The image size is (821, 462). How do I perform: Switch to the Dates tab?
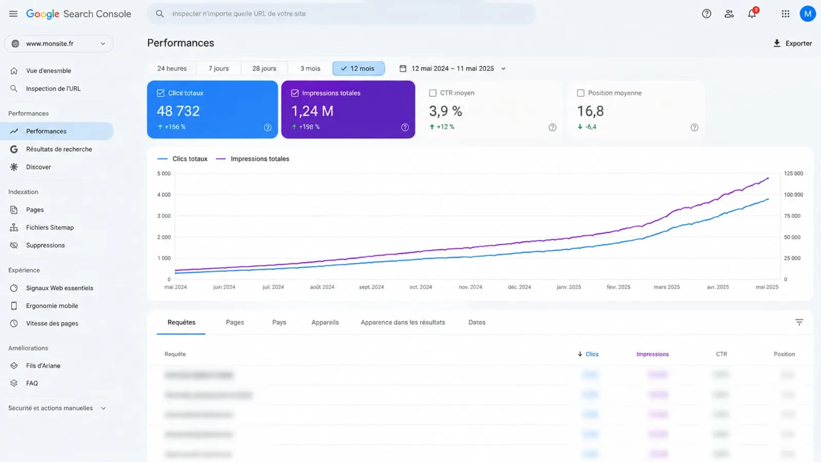point(477,322)
